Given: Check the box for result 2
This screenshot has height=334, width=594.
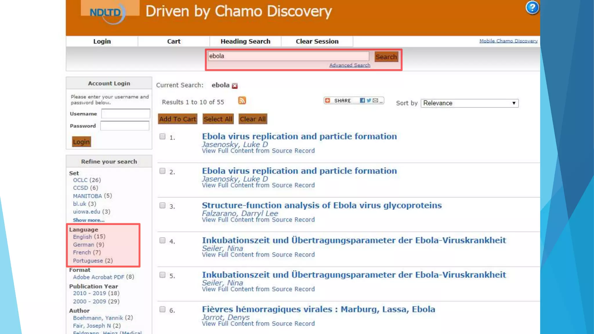Looking at the screenshot, I should pyautogui.click(x=162, y=171).
